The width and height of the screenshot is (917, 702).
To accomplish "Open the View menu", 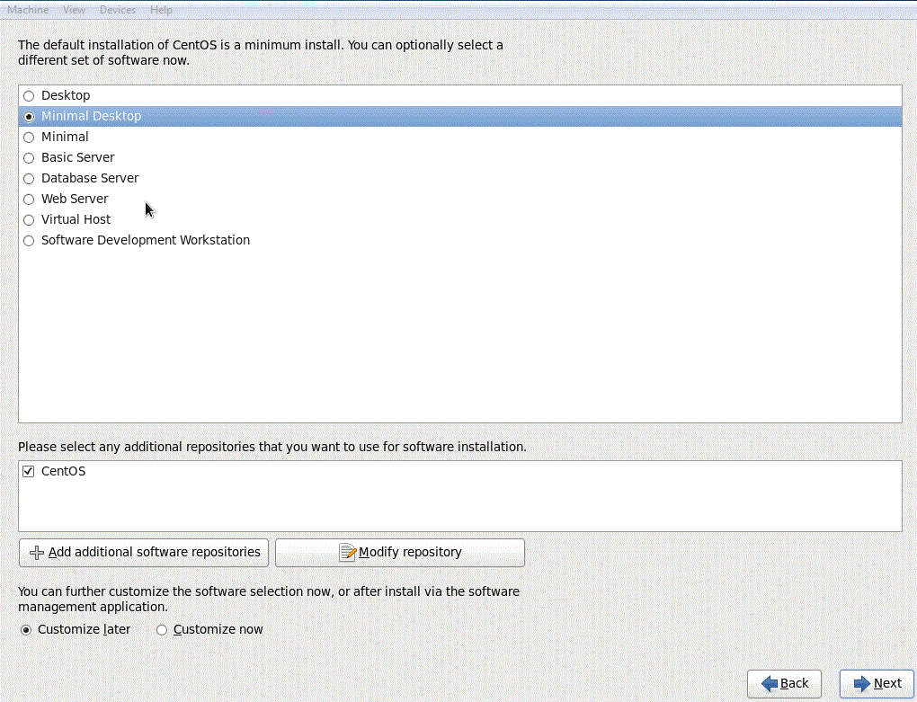I will click(x=74, y=10).
